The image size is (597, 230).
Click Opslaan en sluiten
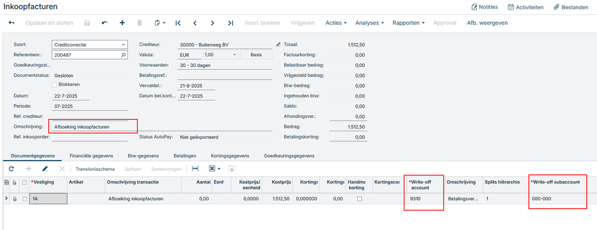click(49, 23)
